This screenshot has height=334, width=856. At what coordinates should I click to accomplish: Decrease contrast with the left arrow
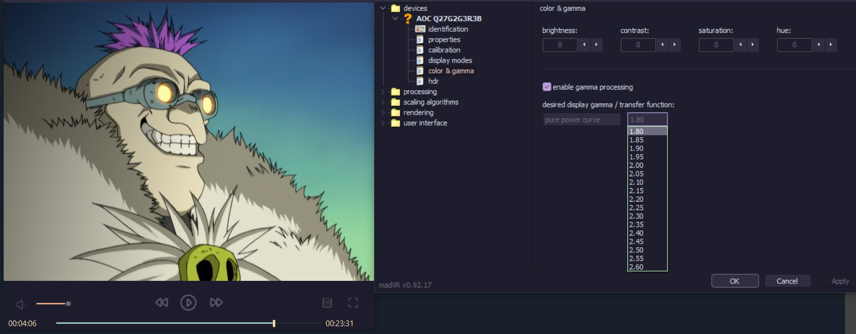[662, 45]
